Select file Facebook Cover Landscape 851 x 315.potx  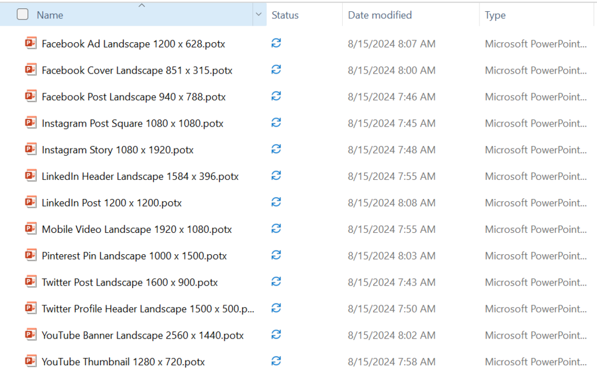(x=137, y=71)
